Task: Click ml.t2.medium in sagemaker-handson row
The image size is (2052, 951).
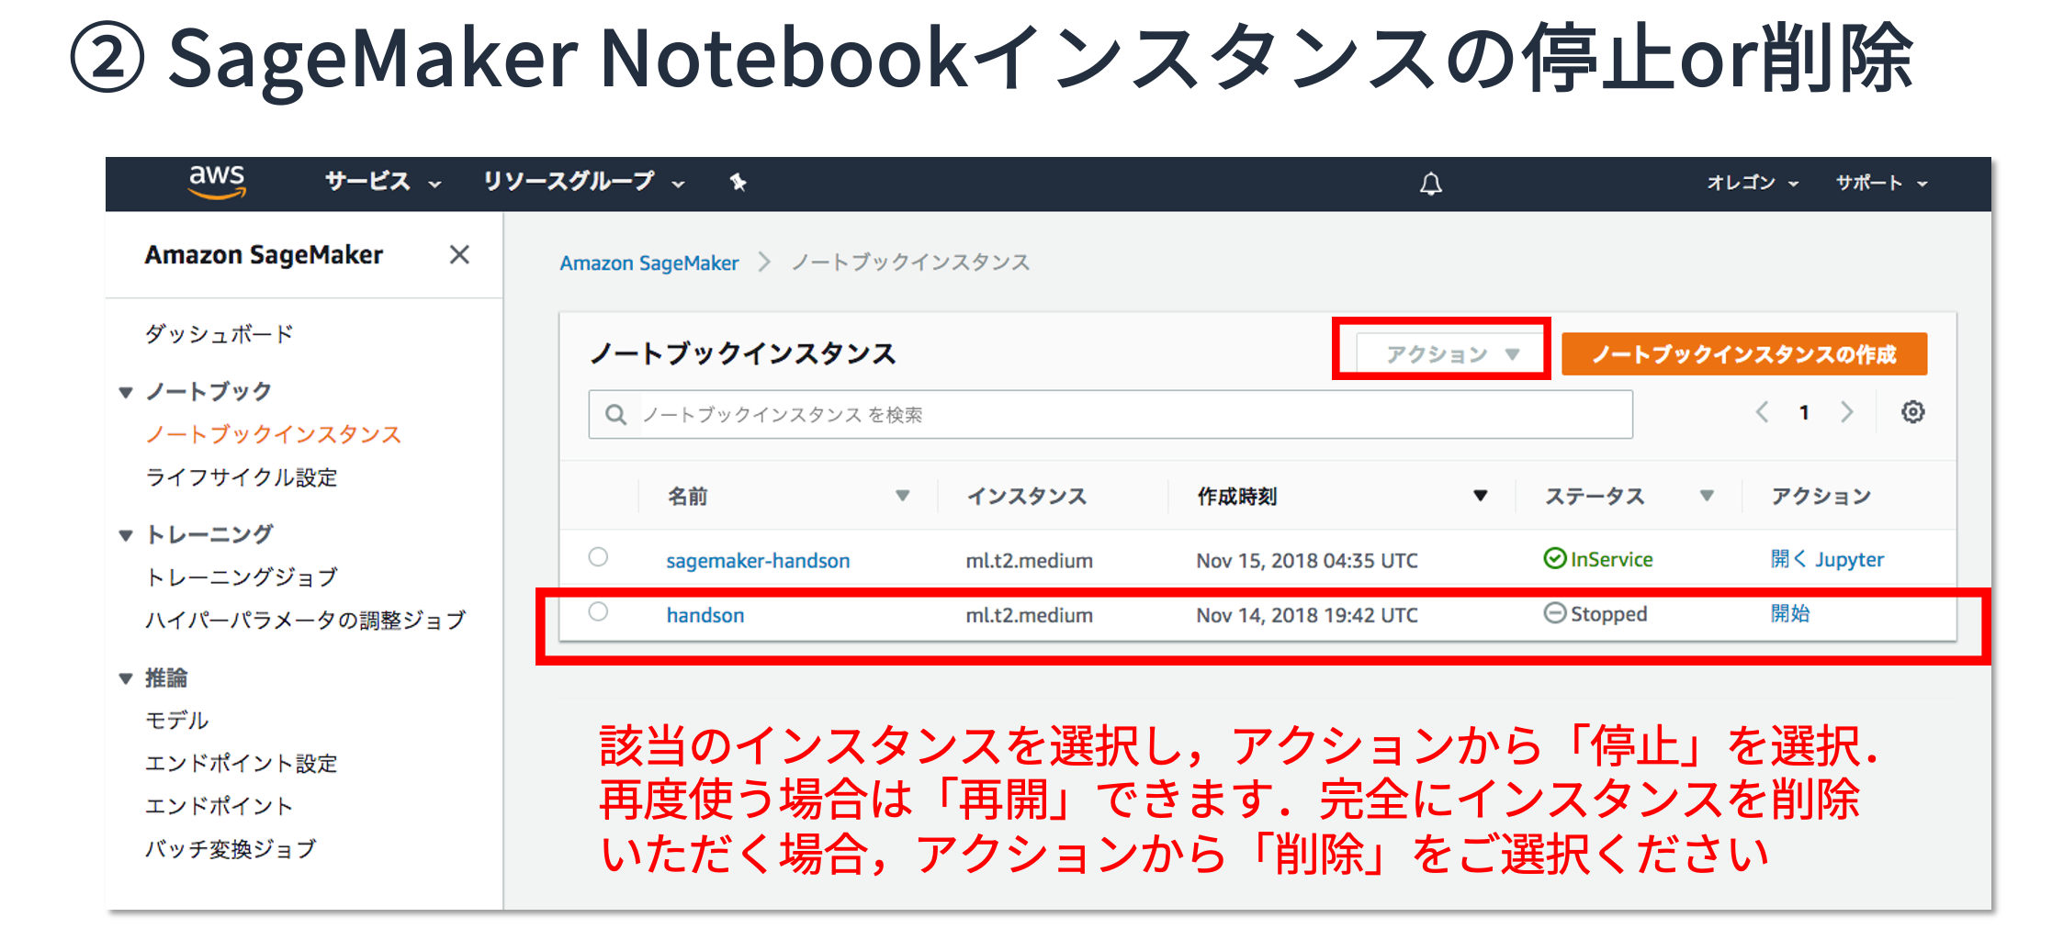Action: (1030, 560)
